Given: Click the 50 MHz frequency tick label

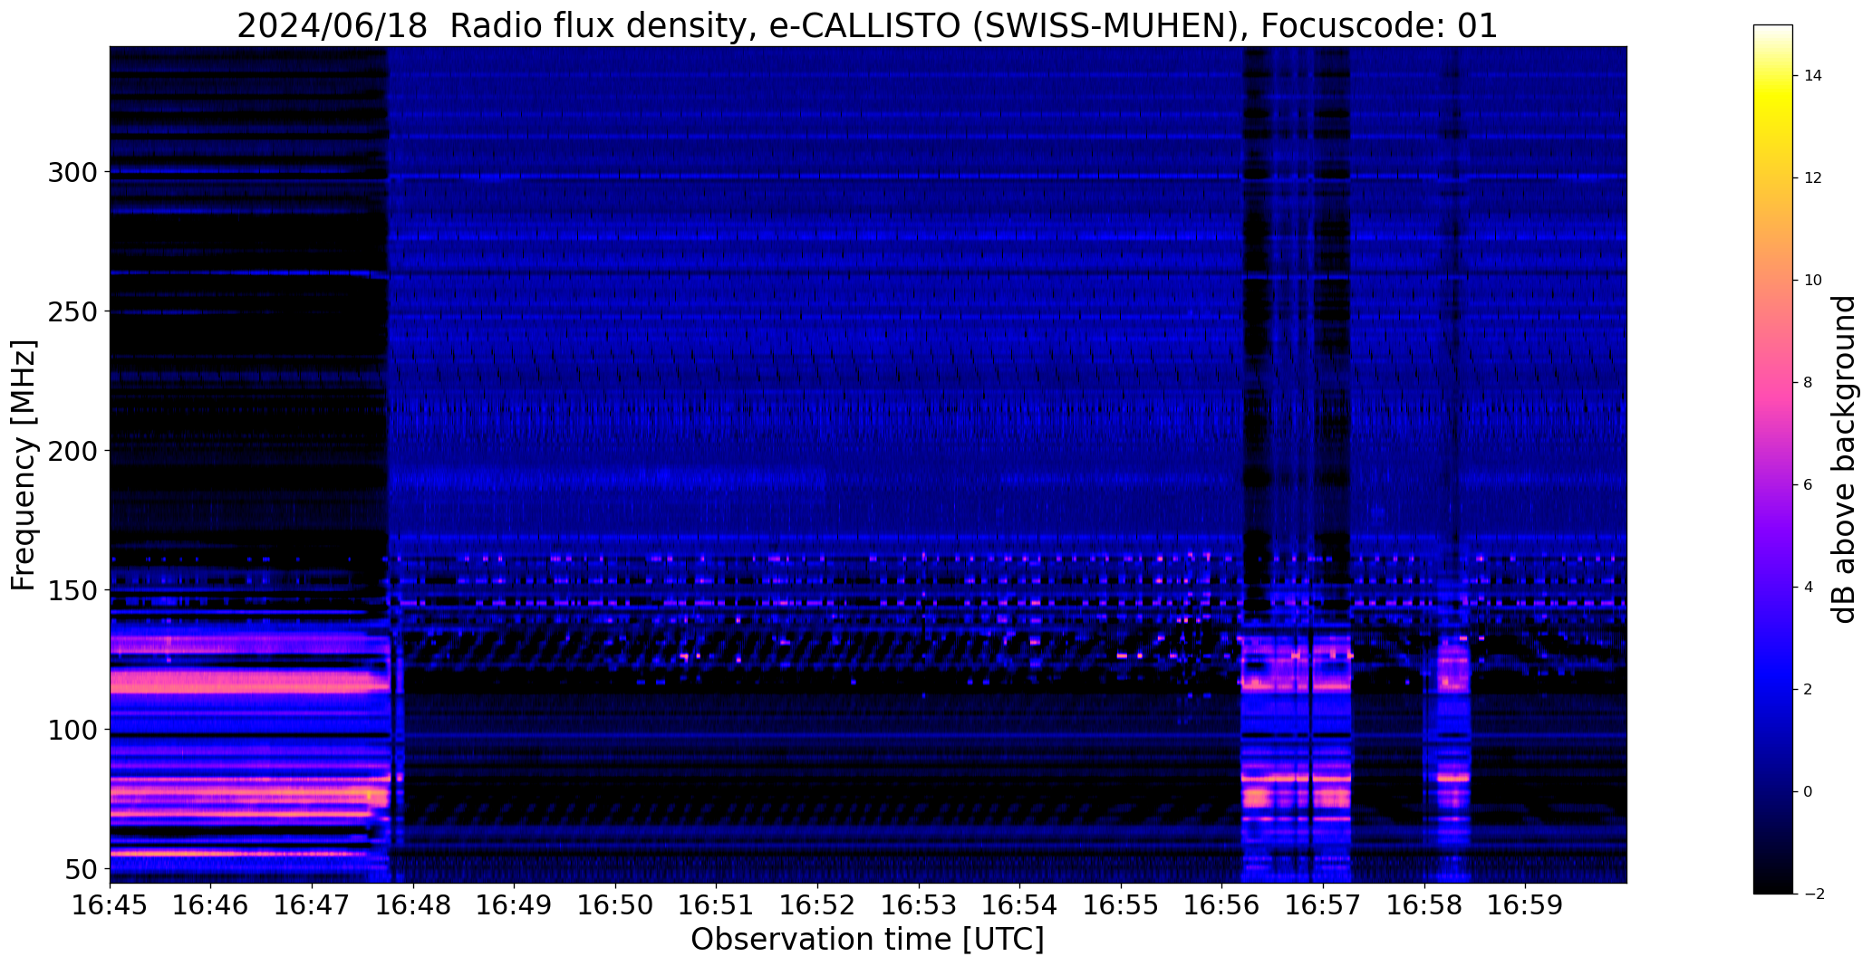Looking at the screenshot, I should (x=82, y=869).
